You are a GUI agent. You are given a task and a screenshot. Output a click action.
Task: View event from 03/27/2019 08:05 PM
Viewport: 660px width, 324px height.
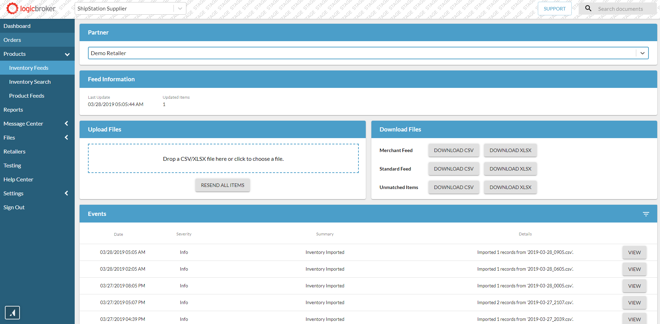coord(634,286)
